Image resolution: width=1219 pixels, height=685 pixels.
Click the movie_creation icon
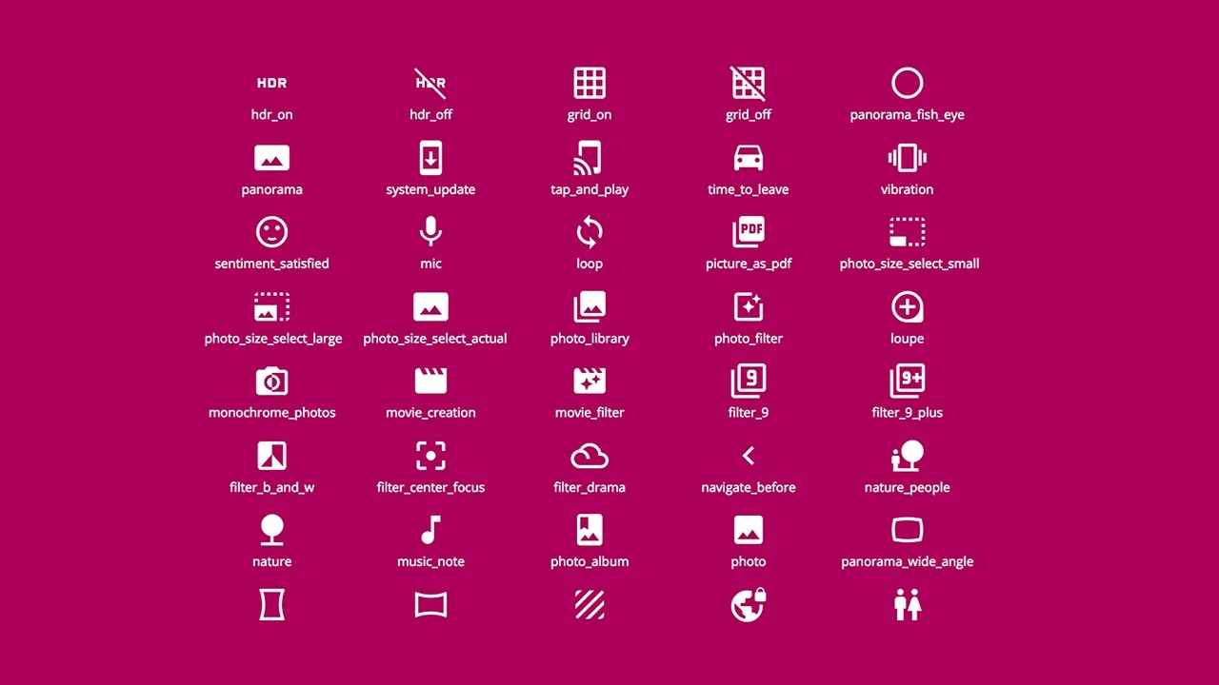coord(430,381)
